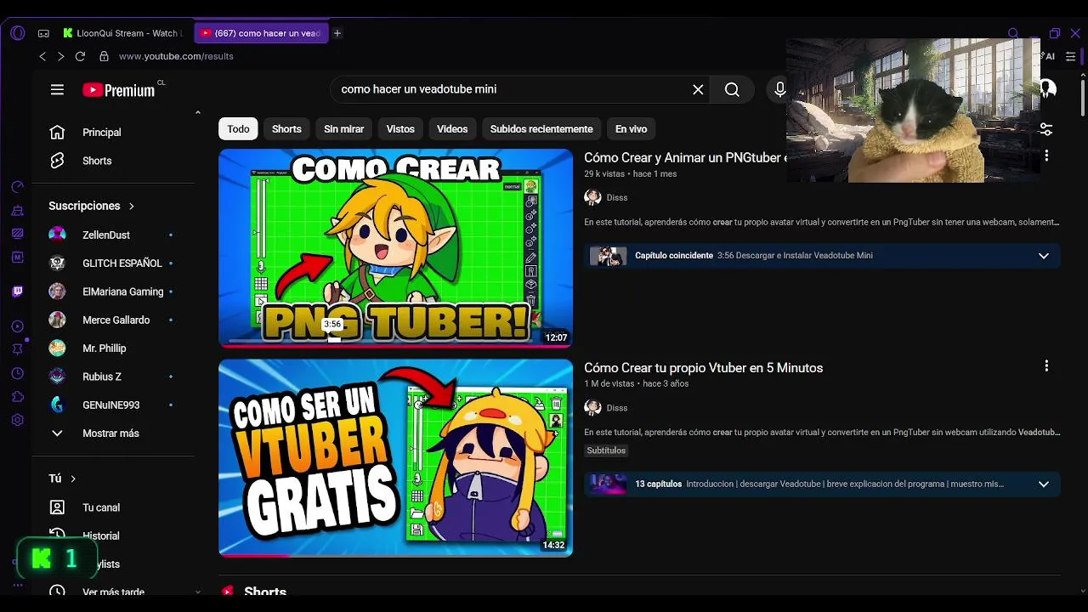Expand the 'Capítulo coincidente' chapter dropdown
This screenshot has width=1088, height=612.
point(1043,256)
